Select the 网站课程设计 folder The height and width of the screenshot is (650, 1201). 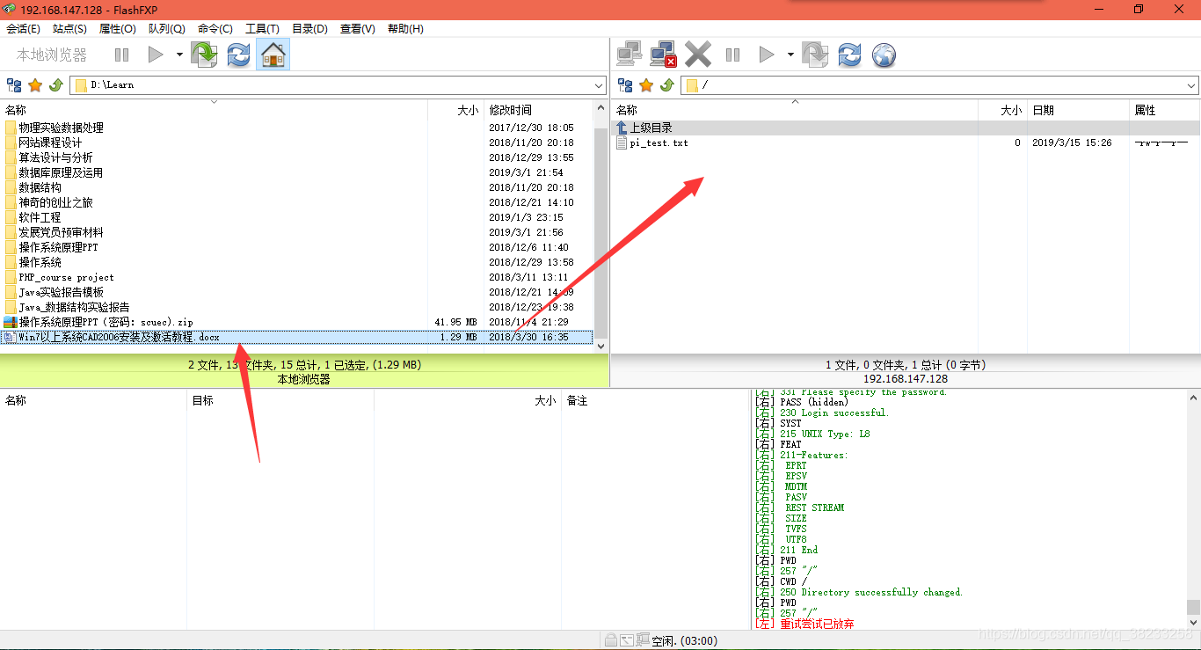pyautogui.click(x=50, y=142)
